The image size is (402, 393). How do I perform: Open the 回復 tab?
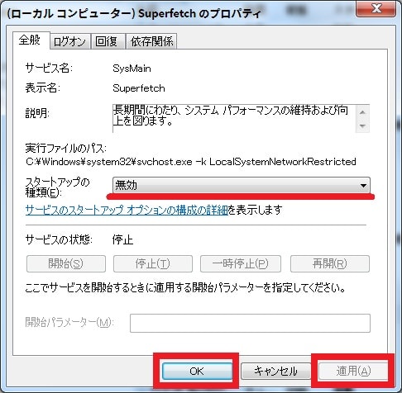[108, 42]
